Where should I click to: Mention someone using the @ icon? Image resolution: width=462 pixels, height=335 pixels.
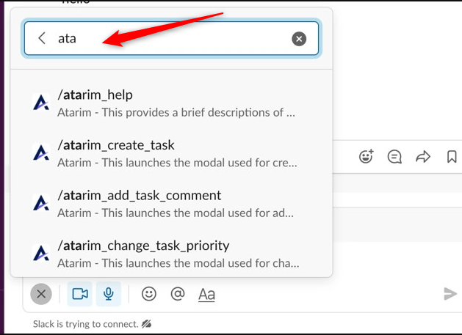click(x=177, y=294)
